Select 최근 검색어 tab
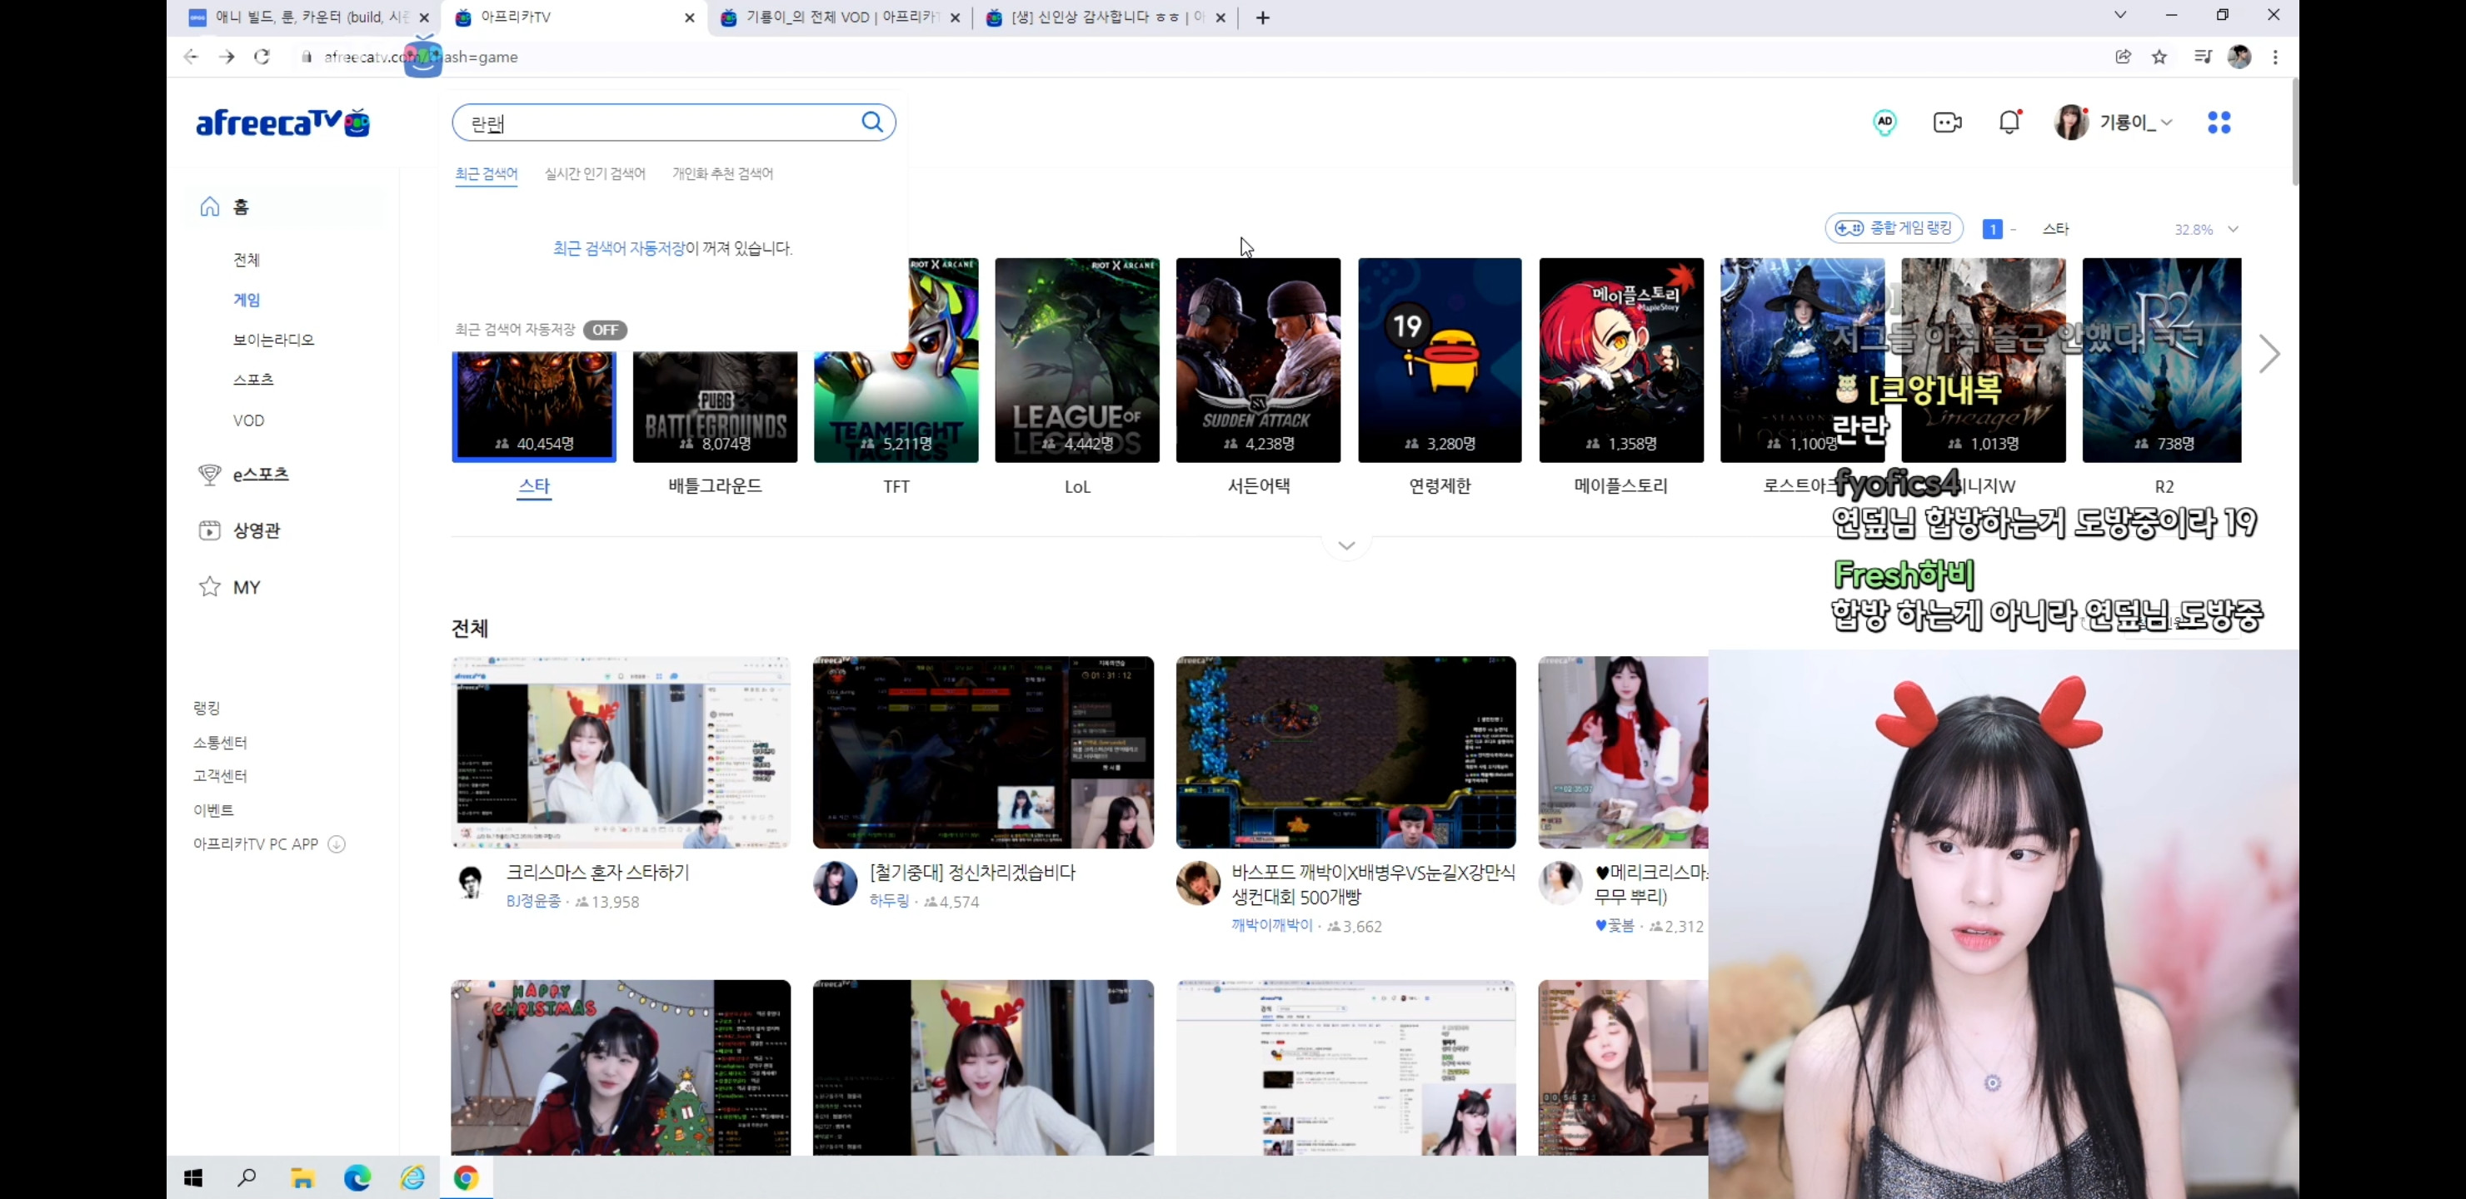Viewport: 2466px width, 1199px height. pyautogui.click(x=487, y=174)
